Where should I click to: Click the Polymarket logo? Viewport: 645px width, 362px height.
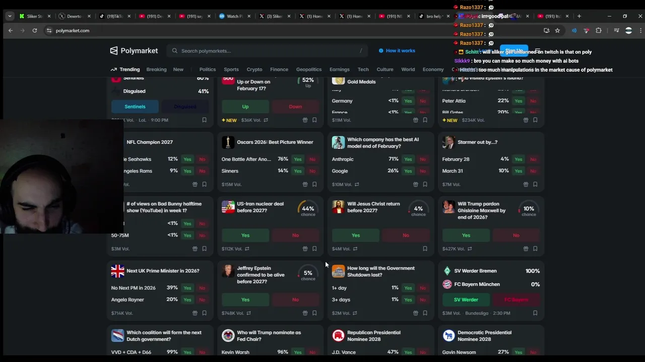[134, 51]
